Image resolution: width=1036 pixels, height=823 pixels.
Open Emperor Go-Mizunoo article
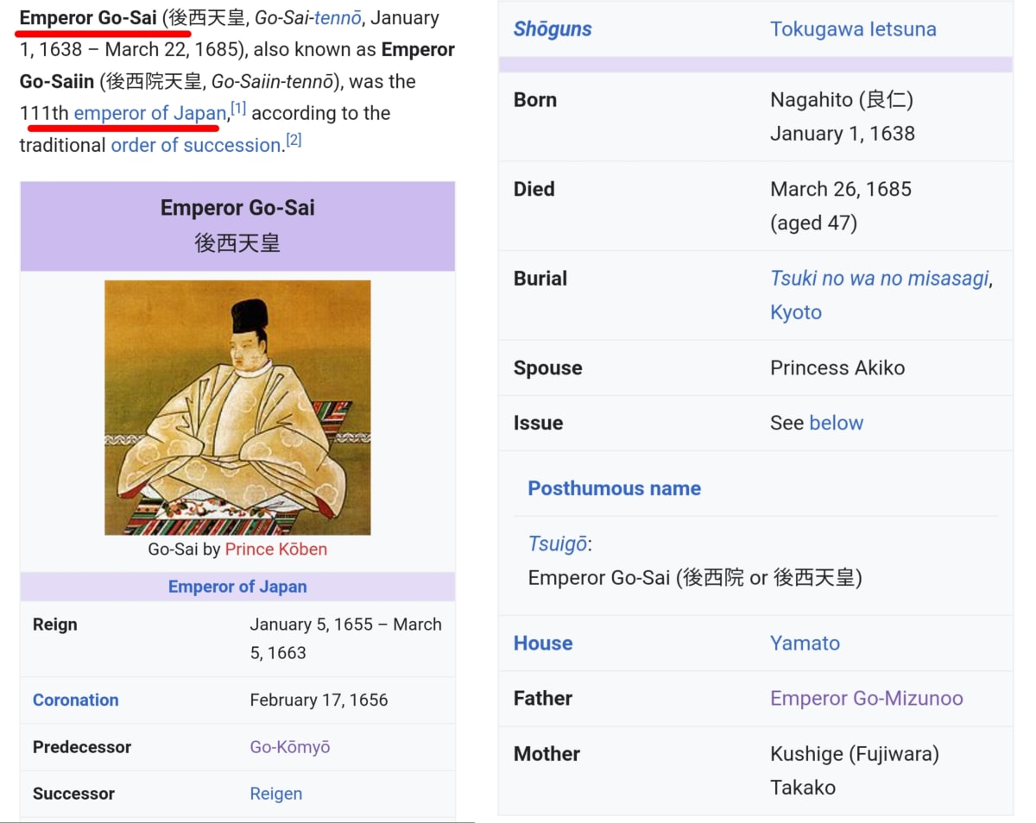click(867, 699)
